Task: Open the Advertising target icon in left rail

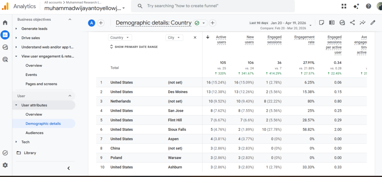Action: coord(5,59)
